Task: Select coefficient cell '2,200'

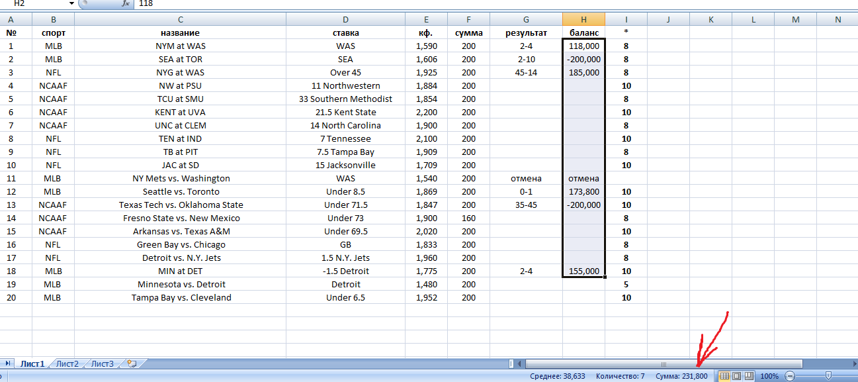Action: (x=427, y=112)
